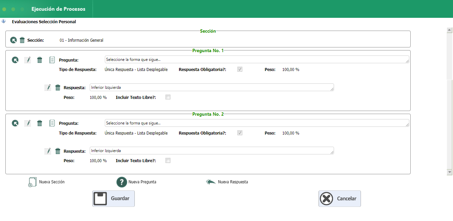
Task: Click the arrow icon for Pregunta No. 2
Action: click(x=15, y=123)
